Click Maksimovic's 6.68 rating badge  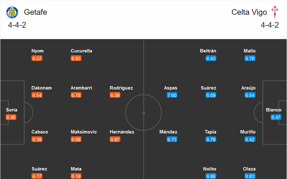76,140
